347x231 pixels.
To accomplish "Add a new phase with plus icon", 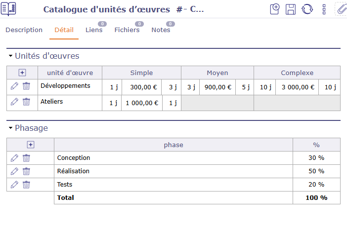I will point(30,145).
